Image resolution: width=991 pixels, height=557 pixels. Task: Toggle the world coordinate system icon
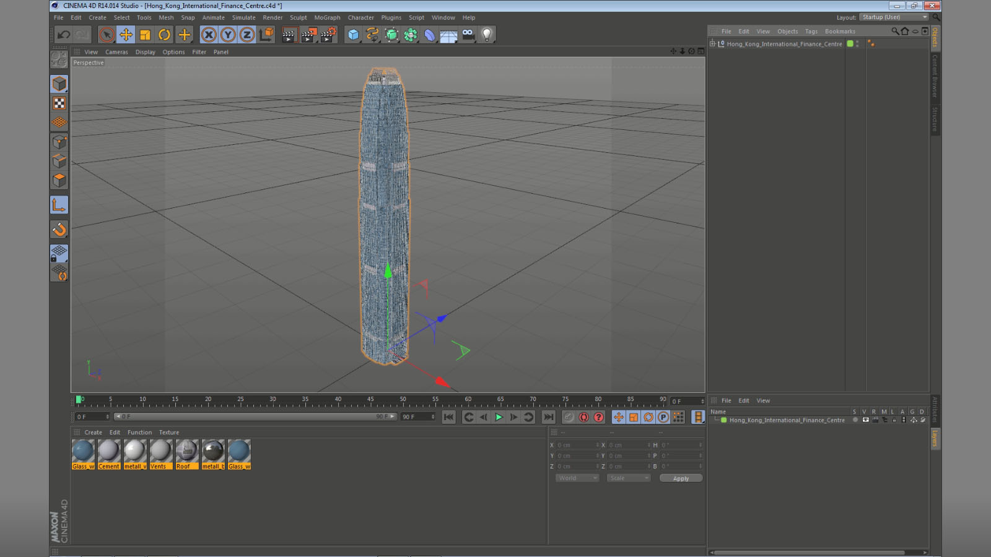tap(266, 35)
